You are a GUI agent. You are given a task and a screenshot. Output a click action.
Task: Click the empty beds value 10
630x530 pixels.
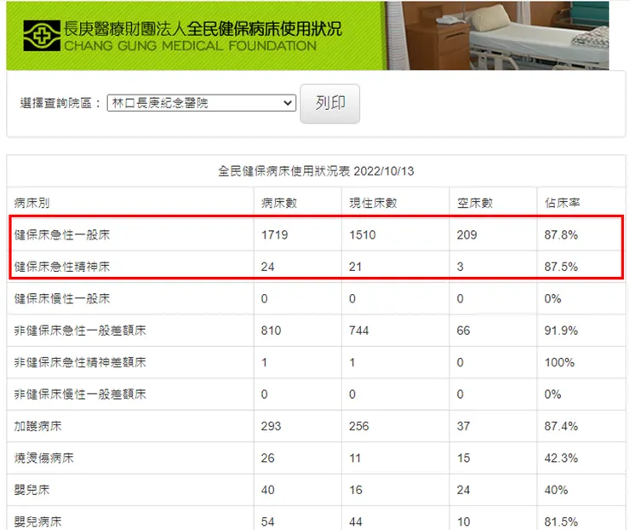(463, 522)
